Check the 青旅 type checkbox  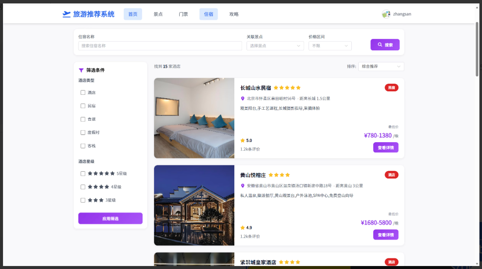83,119
